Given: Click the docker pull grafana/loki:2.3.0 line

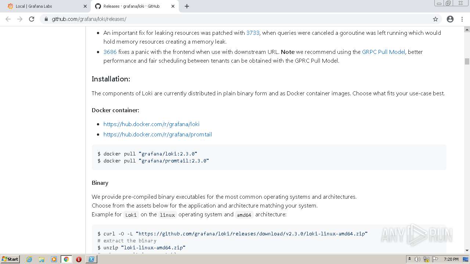Looking at the screenshot, I should point(147,154).
